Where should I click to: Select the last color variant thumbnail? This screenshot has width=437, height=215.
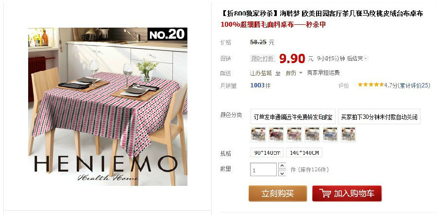(348, 134)
